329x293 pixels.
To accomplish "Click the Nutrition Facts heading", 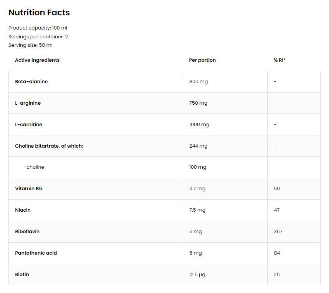I will tap(39, 12).
